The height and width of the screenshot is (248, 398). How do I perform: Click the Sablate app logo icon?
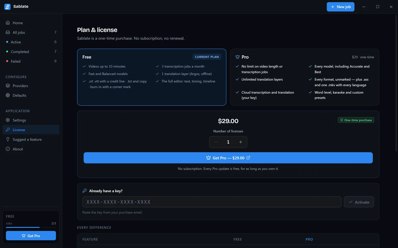pyautogui.click(x=7, y=7)
